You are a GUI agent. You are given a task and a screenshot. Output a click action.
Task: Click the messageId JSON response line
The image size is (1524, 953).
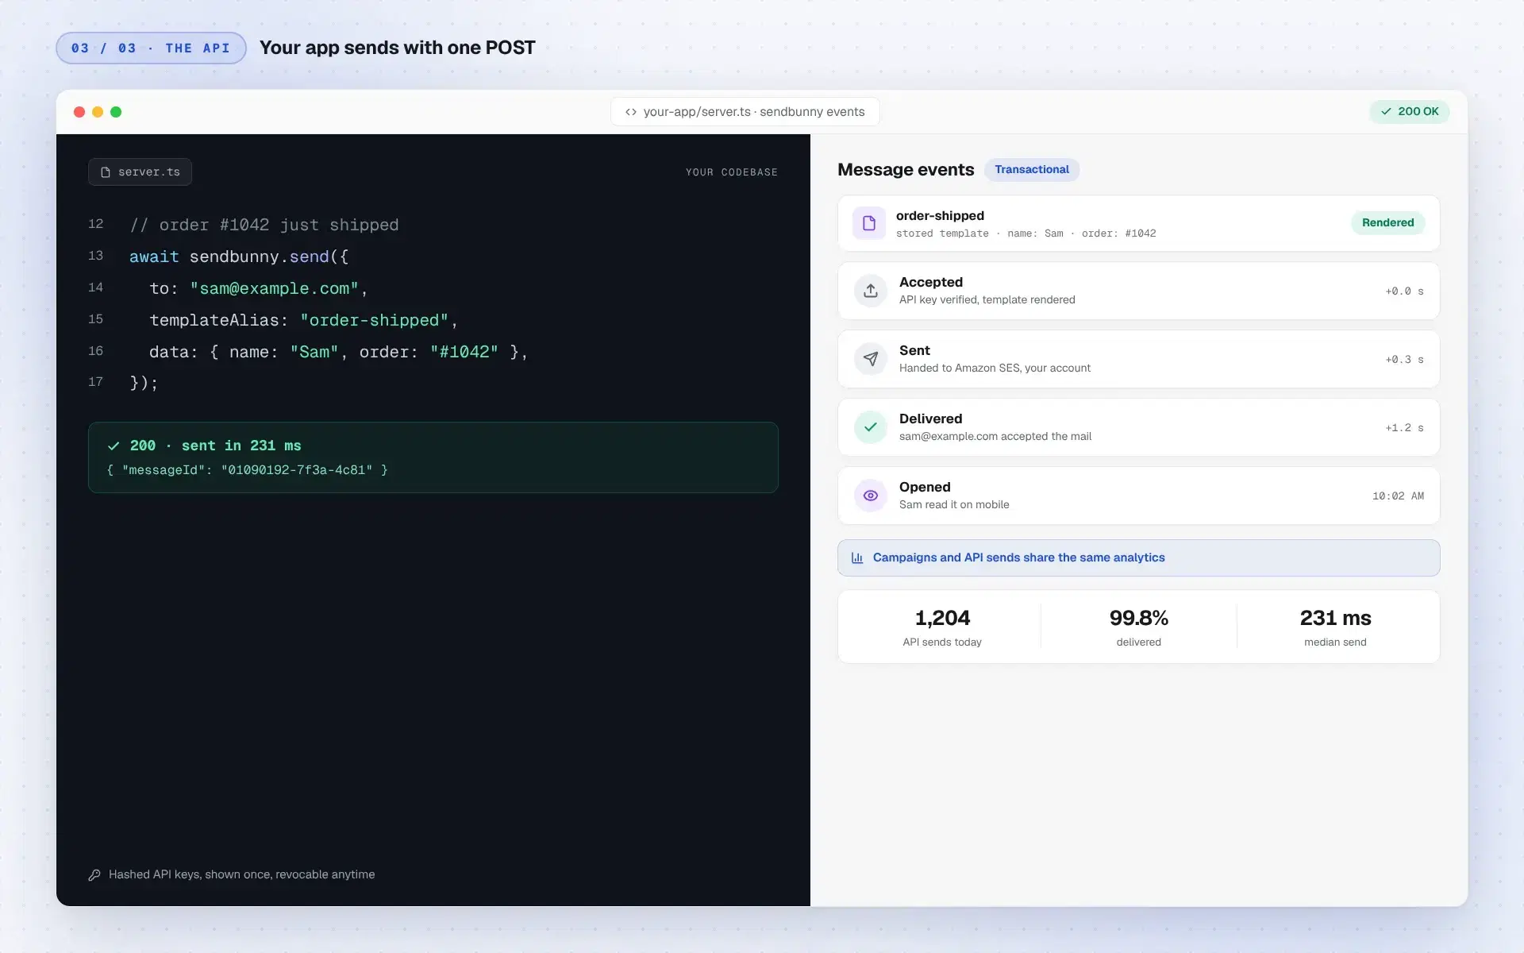[x=247, y=470]
